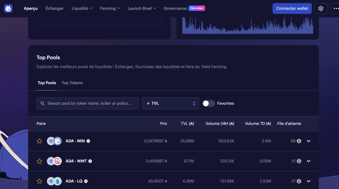Click the ADA - LQ pair name
Screen dimensions: 339x189
(74, 181)
